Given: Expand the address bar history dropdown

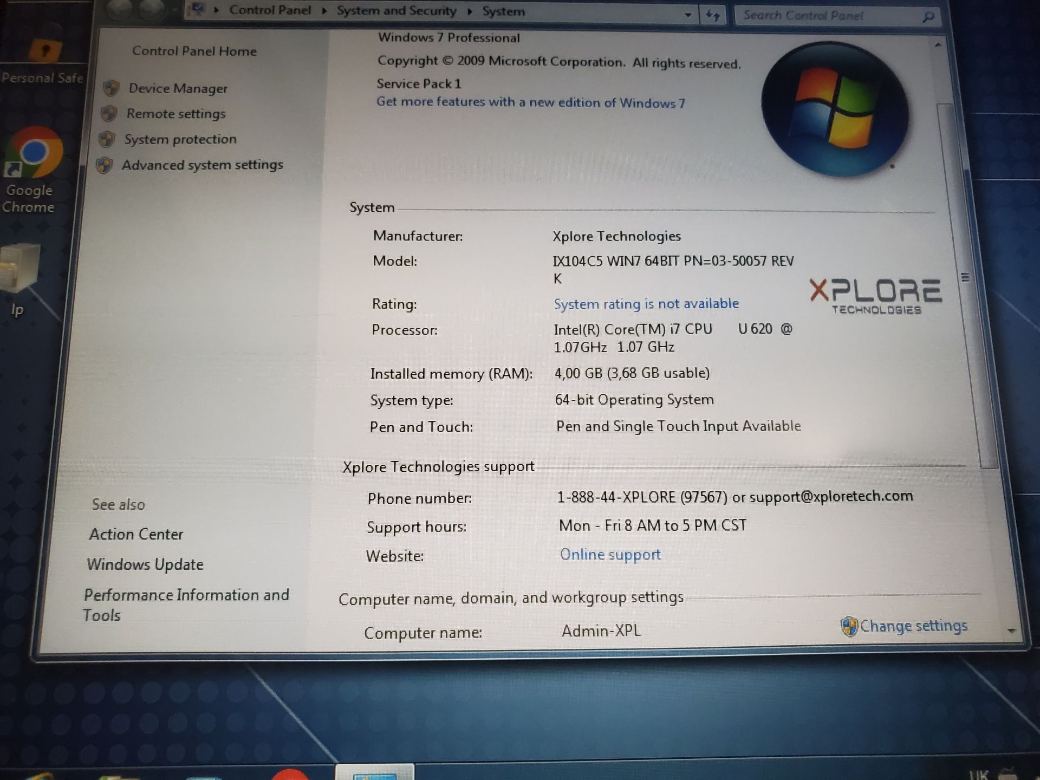Looking at the screenshot, I should coord(688,15).
